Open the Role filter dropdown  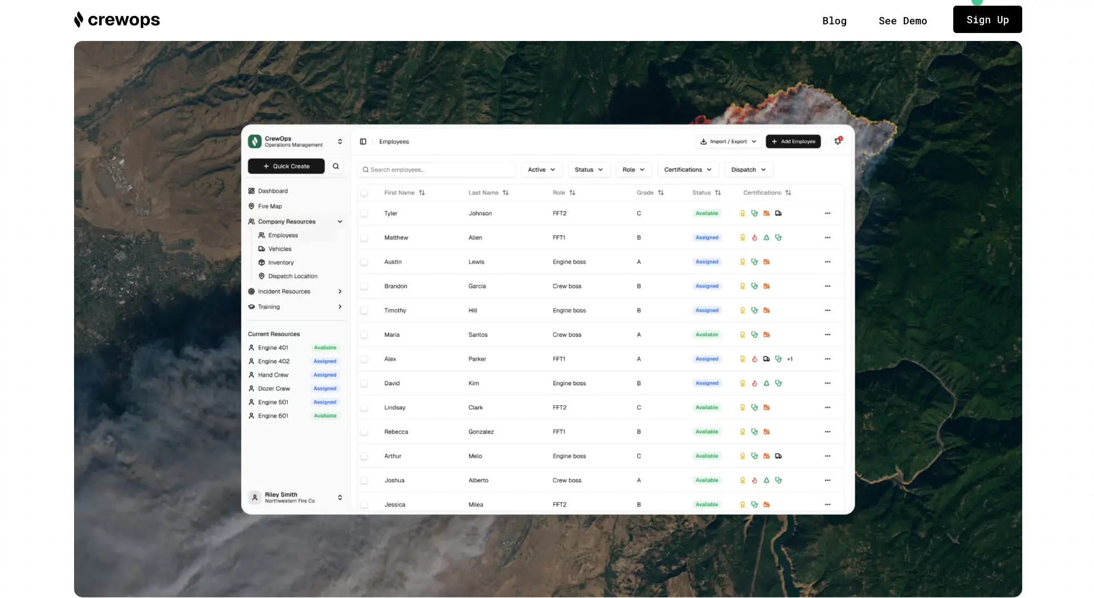(x=634, y=170)
